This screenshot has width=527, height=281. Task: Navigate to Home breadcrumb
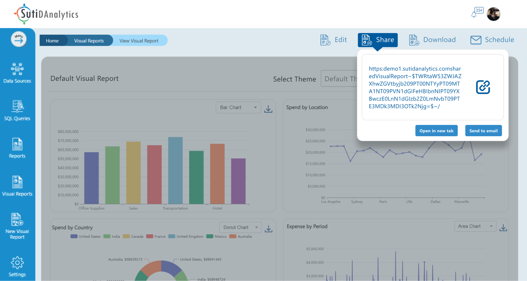(52, 41)
